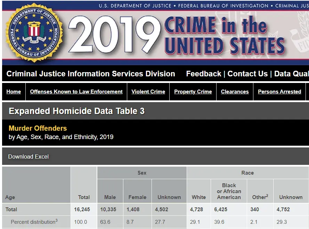Select the 16,245 total offenders cell
The height and width of the screenshot is (229, 309).
tap(82, 209)
